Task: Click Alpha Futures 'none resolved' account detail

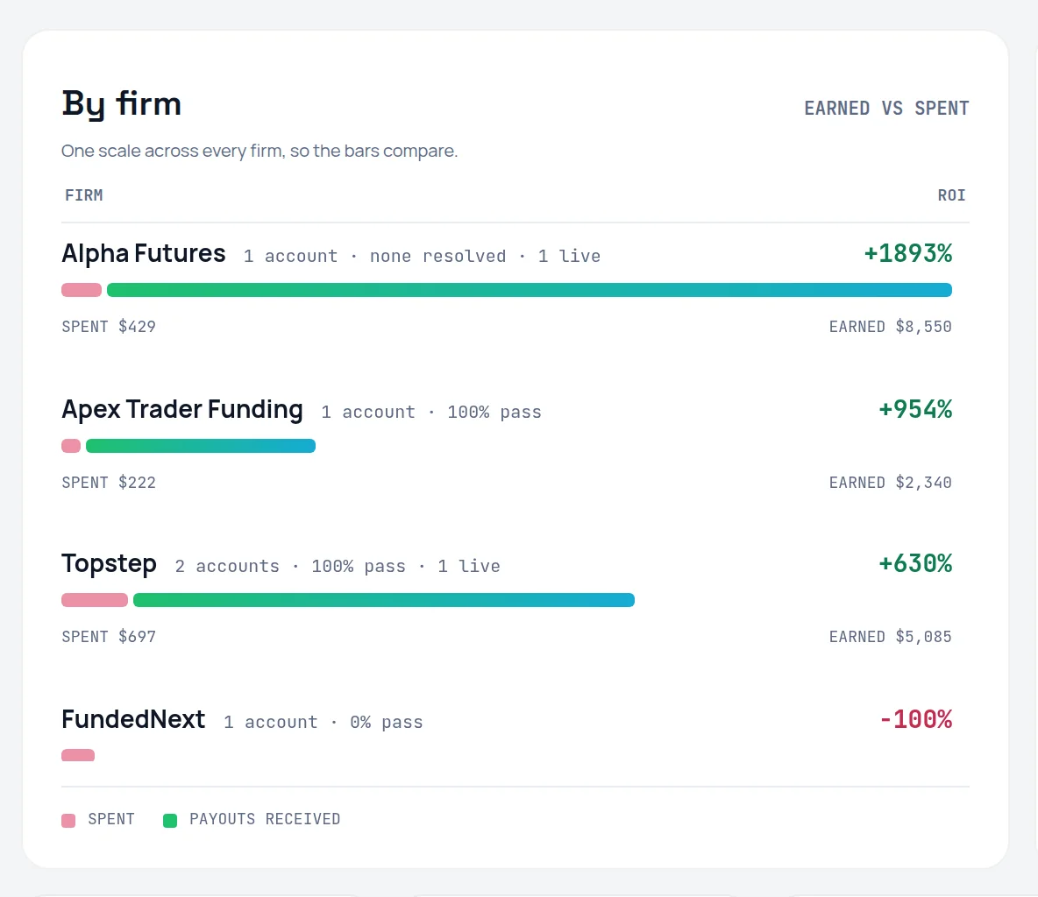Action: click(x=437, y=256)
